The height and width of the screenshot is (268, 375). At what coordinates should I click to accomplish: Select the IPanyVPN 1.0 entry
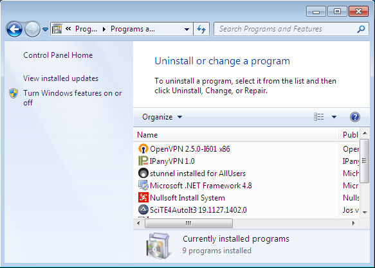click(172, 161)
